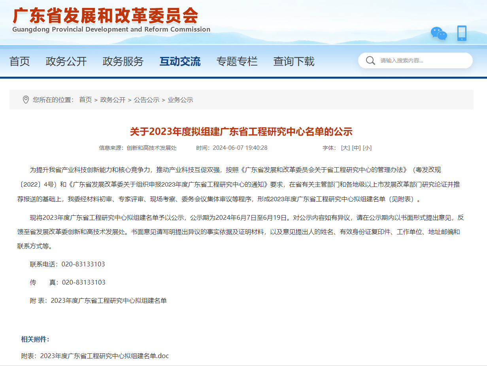Click the search magnifier icon
487x366 pixels.
(370, 60)
